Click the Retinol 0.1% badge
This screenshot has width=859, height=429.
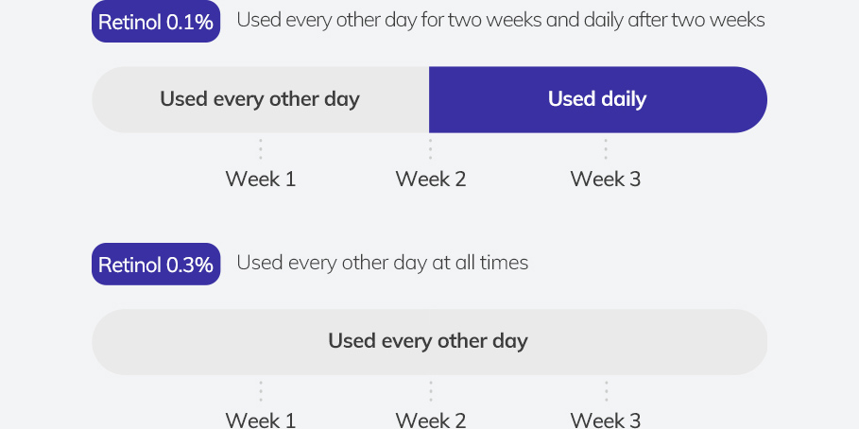(156, 22)
